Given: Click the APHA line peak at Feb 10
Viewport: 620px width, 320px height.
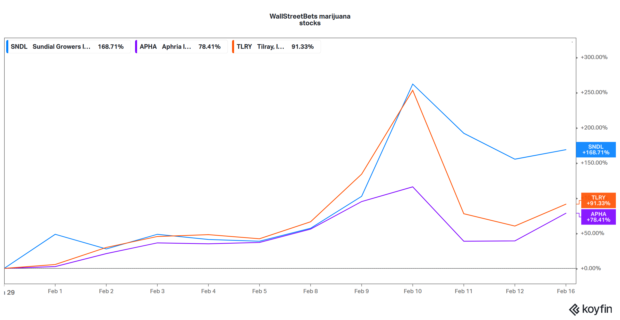Looking at the screenshot, I should [413, 187].
